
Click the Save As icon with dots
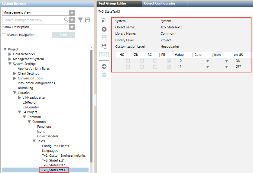coord(104,46)
